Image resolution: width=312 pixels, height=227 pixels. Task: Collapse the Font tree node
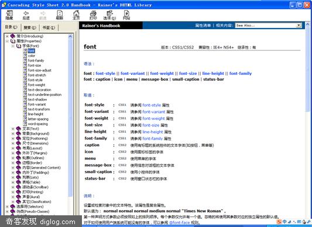13,46
